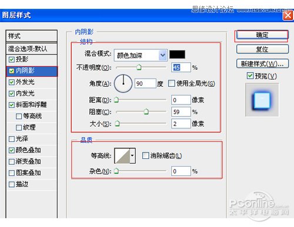Click the 阻塞 value field showing 59
Viewport: 294px width, 227px height.
coord(181,112)
